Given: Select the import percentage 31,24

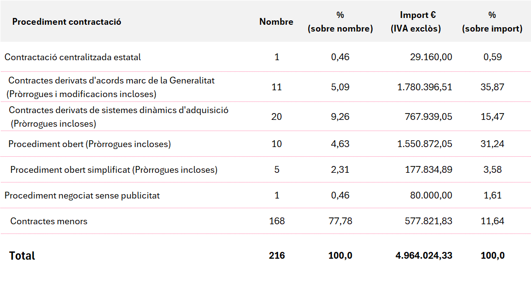Looking at the screenshot, I should point(492,144).
